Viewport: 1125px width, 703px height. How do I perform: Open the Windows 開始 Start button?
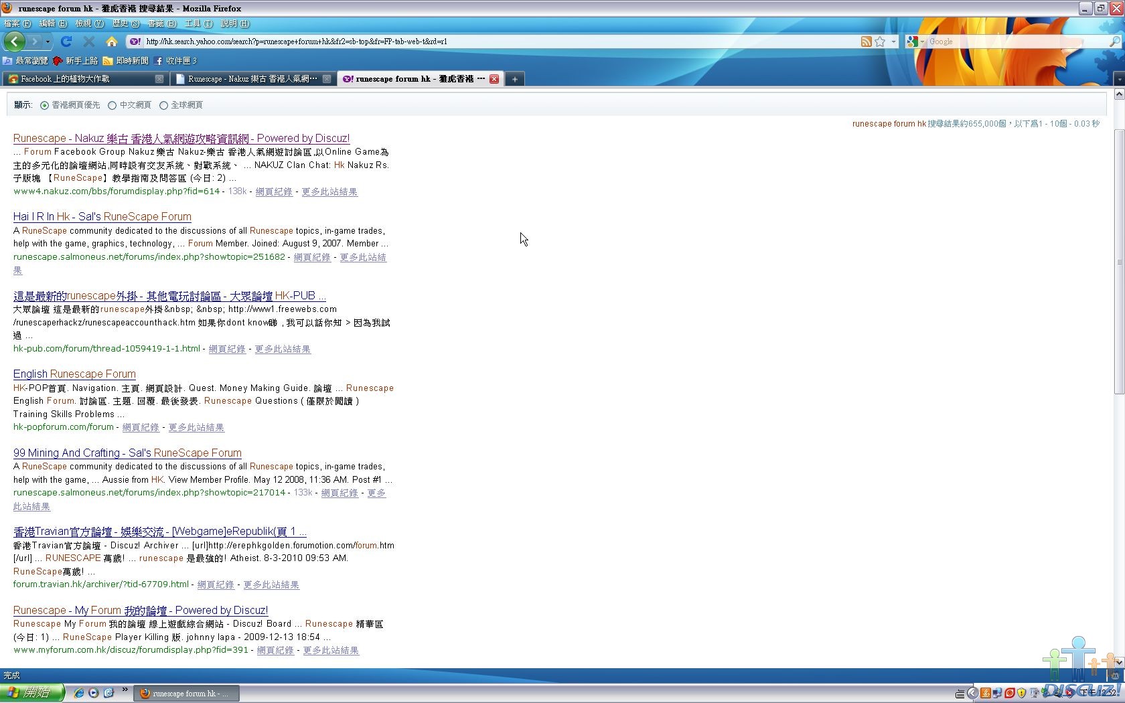(32, 693)
